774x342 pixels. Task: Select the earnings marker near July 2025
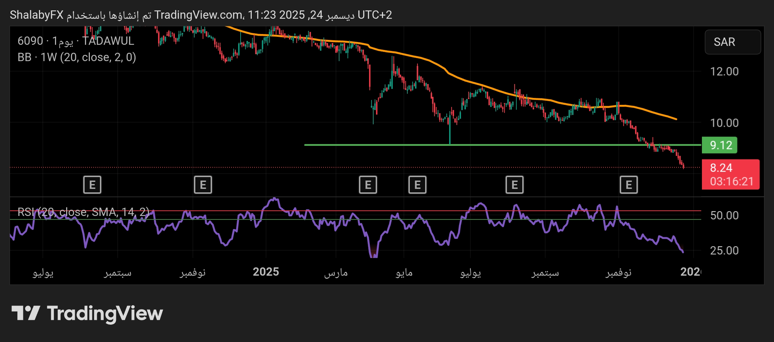click(514, 184)
